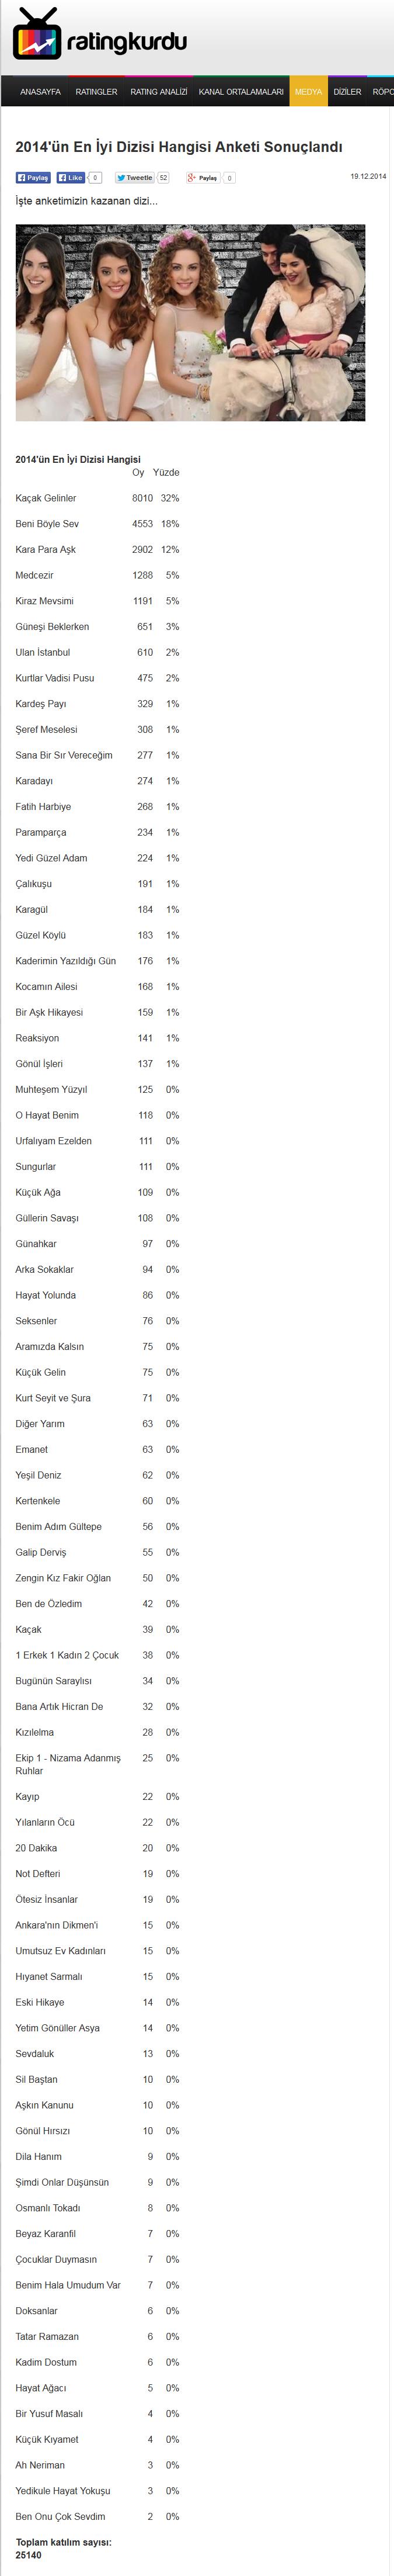Click the Facebook Like button
394x2576 pixels.
[x=70, y=178]
